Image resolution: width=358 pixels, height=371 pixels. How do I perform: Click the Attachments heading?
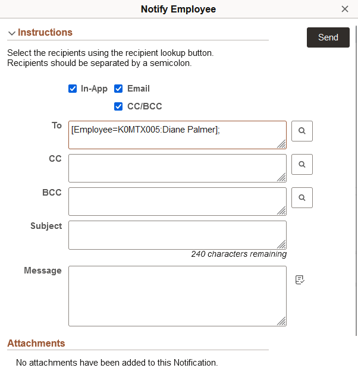tap(36, 343)
